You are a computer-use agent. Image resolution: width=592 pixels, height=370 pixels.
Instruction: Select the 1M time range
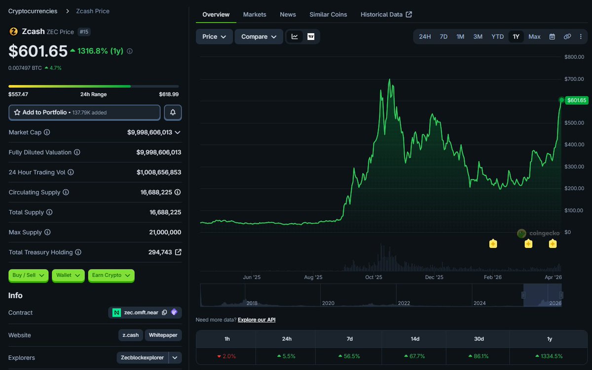pyautogui.click(x=460, y=36)
